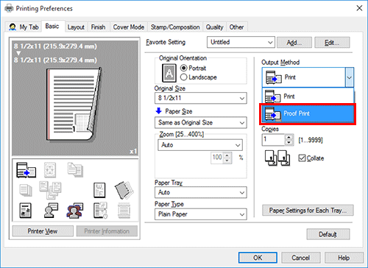Screen dimensions: 368x268
Task: Click the collate pages illustration icon
Action: tap(277, 158)
